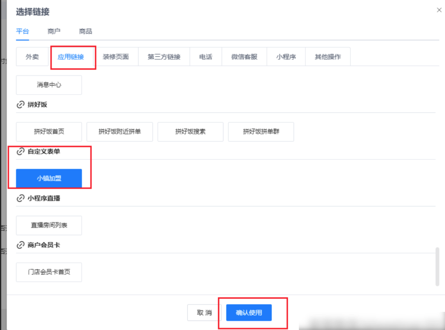445x330 pixels.
Task: Select the 消息中心 link option
Action: [x=49, y=85]
